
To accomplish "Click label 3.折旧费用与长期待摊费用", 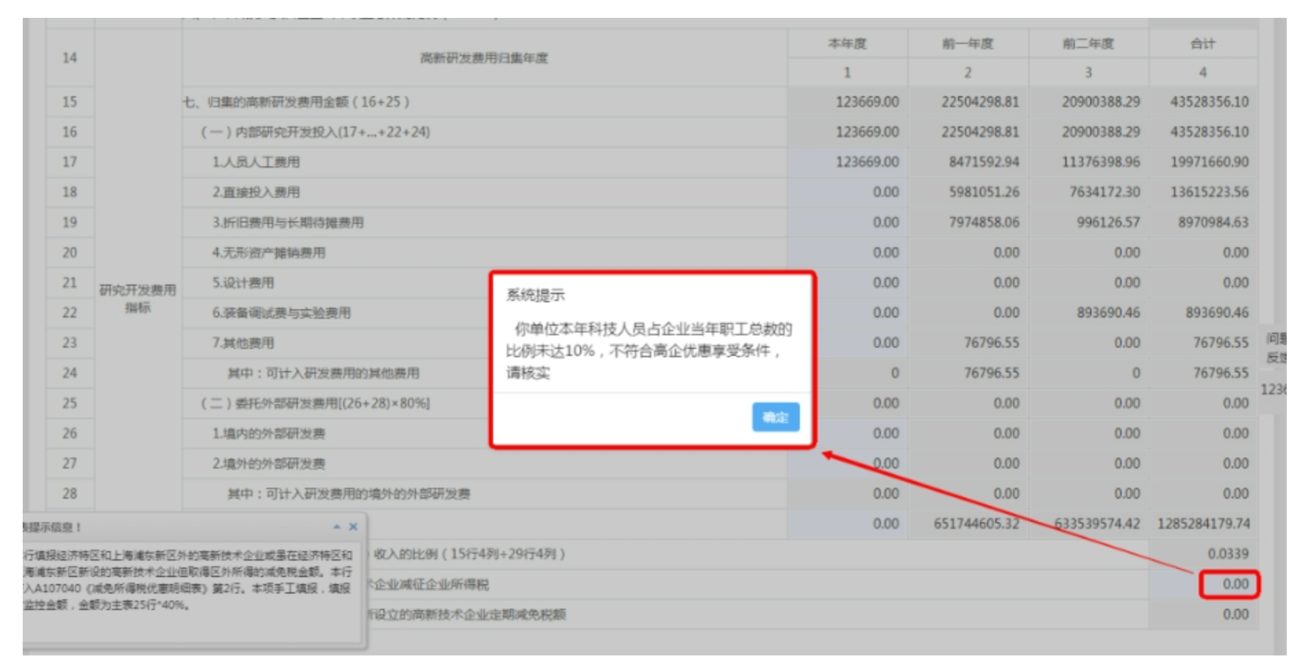I will [x=287, y=223].
